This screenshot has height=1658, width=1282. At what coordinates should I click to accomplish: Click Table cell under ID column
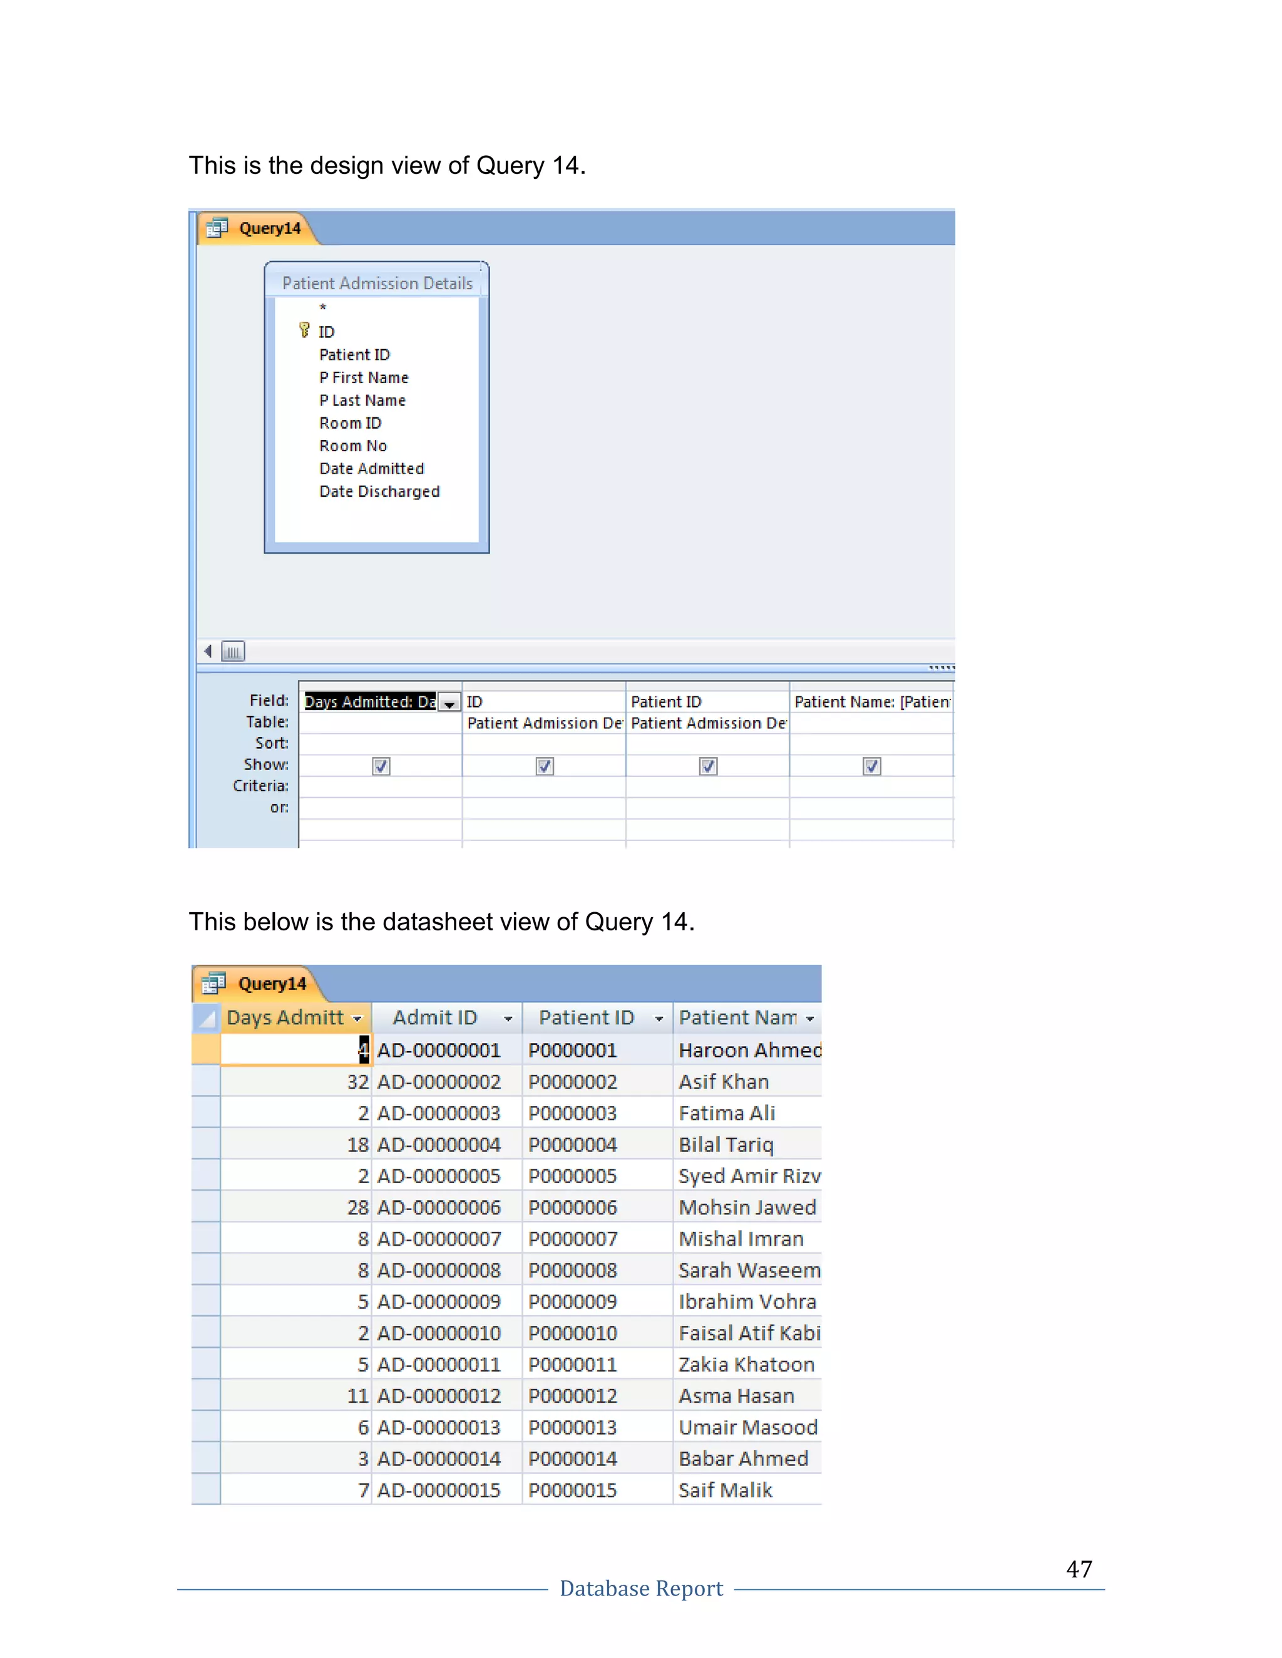coord(544,723)
